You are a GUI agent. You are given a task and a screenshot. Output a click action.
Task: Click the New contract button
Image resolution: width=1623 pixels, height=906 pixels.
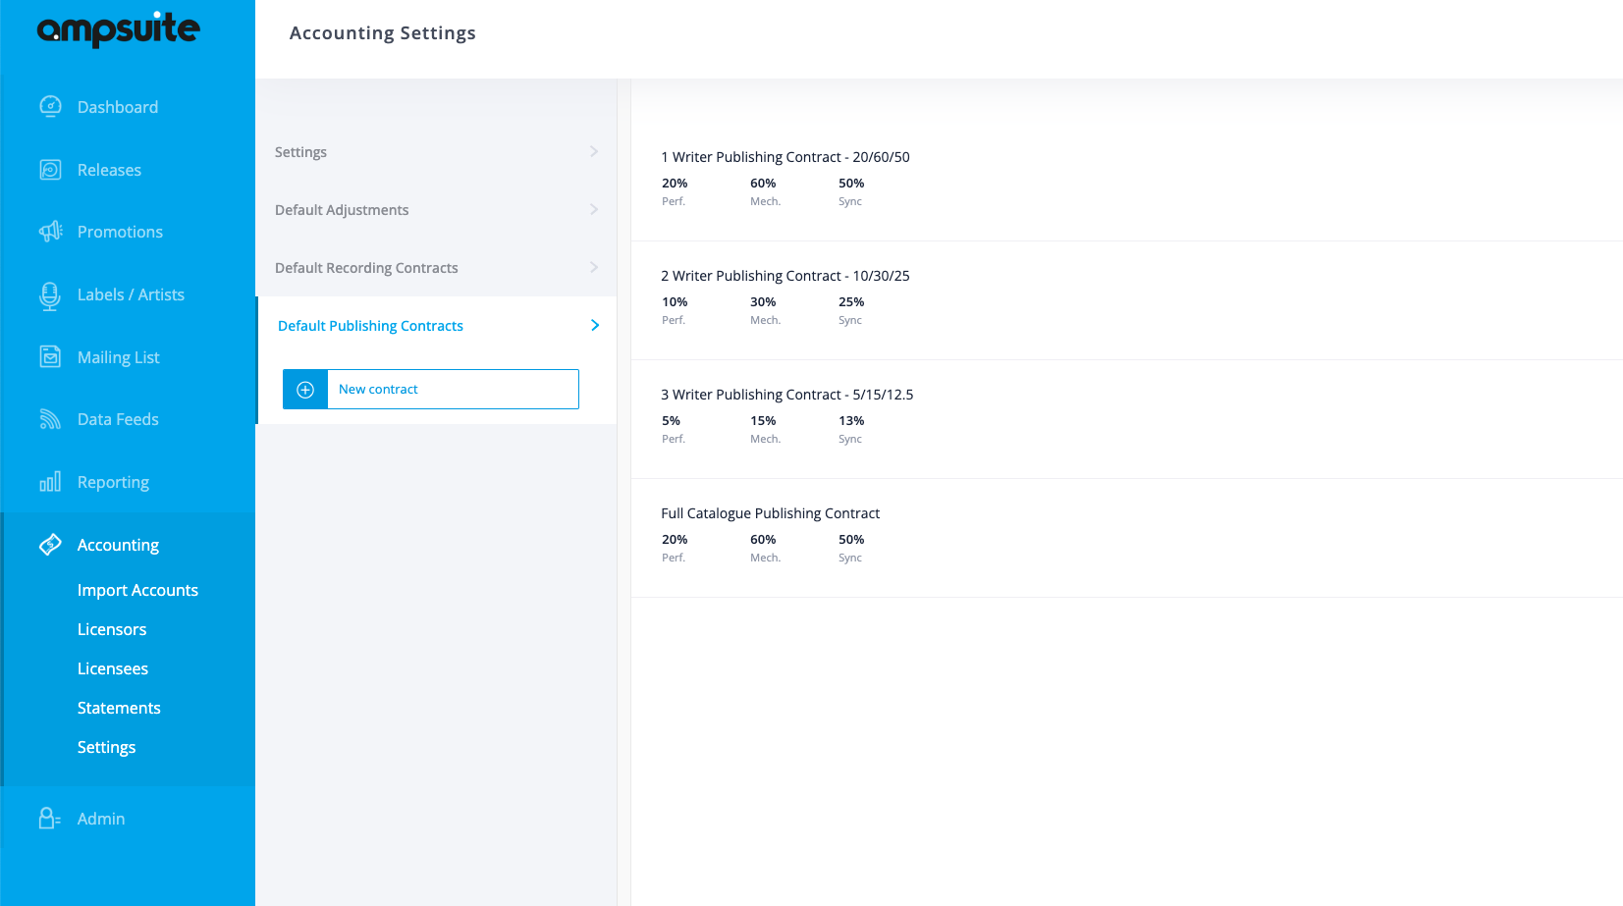coord(431,390)
